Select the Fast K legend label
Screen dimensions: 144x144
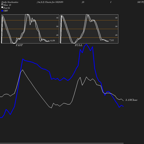point(7,8)
